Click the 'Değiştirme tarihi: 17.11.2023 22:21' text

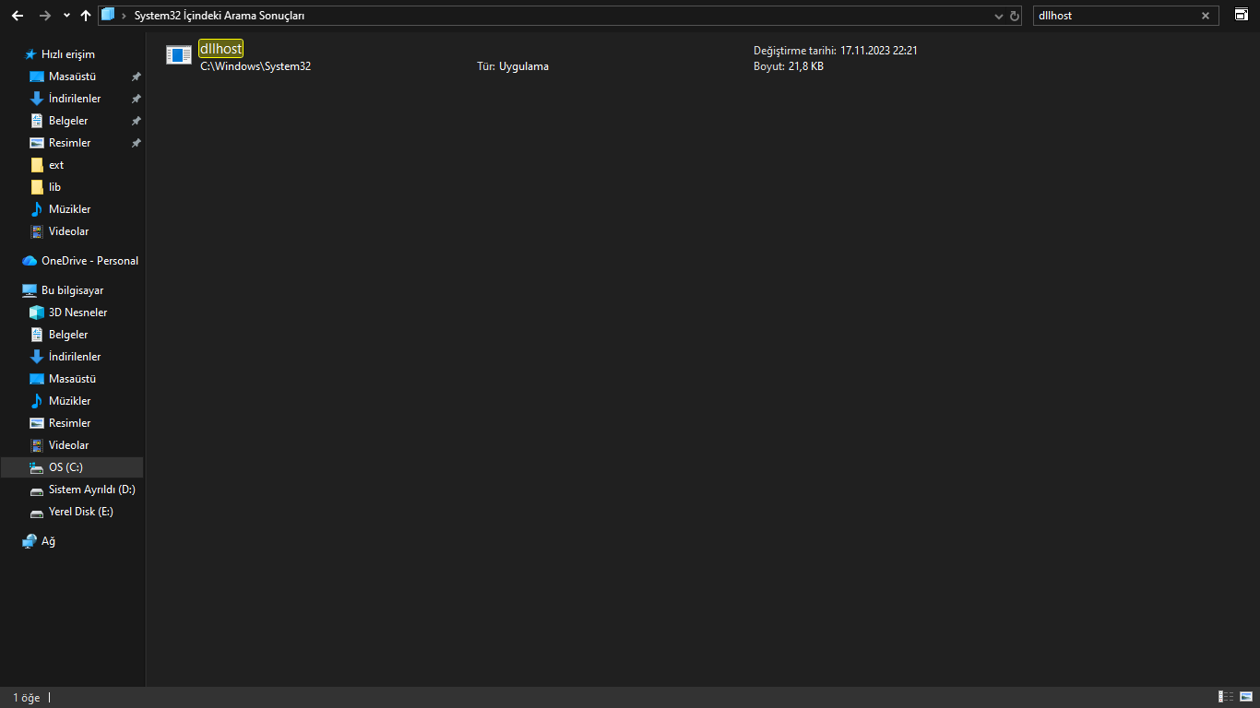click(x=836, y=51)
